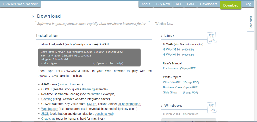
Task: Click the Download page heading
Action: coord(49,16)
